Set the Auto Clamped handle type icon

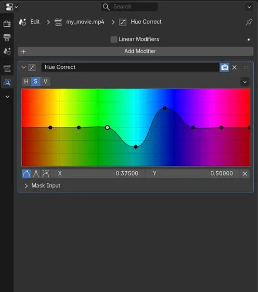pos(46,174)
